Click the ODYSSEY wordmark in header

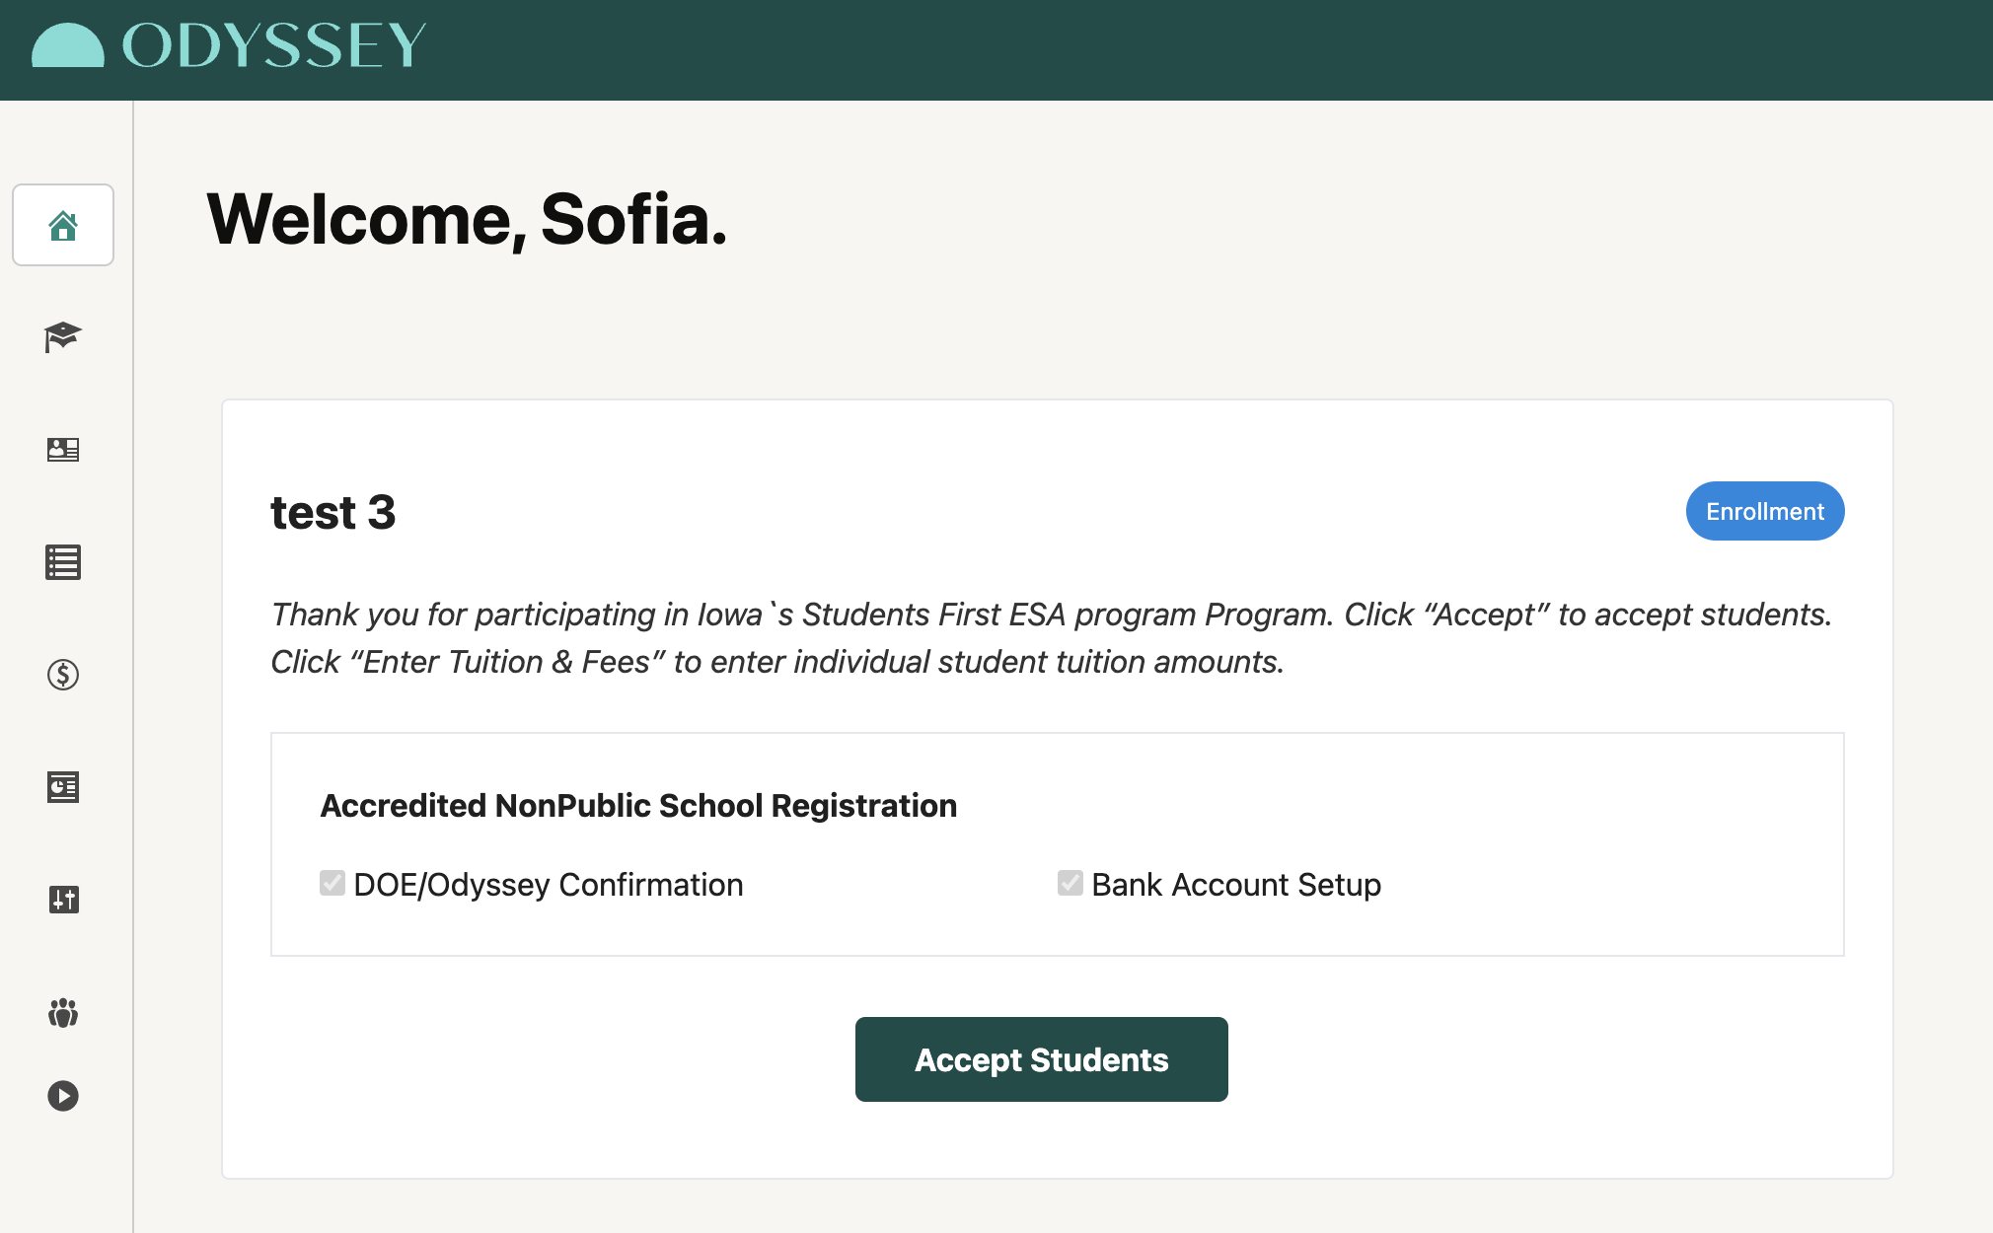tap(274, 45)
